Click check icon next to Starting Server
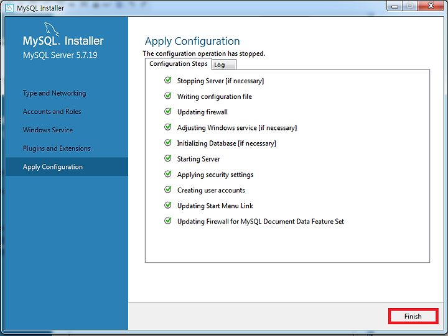Viewport: 448px width, 336px height. 168,158
